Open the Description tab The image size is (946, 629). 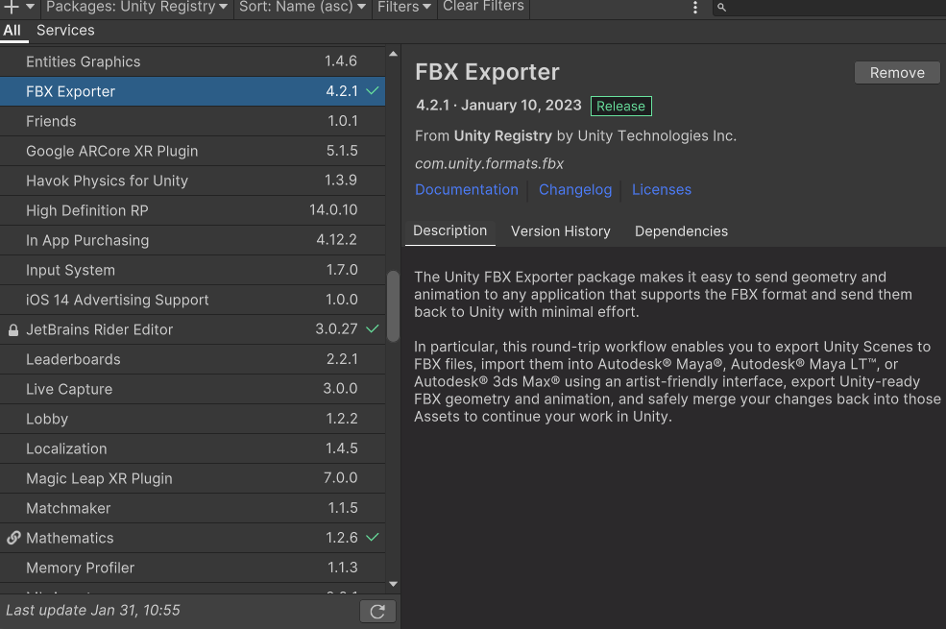tap(450, 231)
